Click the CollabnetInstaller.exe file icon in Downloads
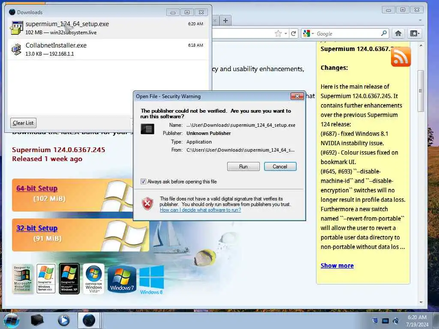The image size is (439, 329). click(x=17, y=49)
